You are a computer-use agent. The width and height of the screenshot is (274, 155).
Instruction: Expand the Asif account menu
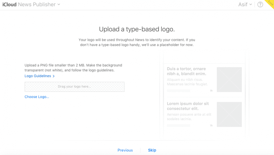[x=245, y=4]
